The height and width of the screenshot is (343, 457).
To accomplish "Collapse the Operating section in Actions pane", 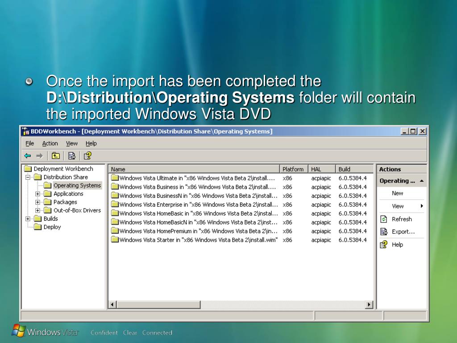I will [422, 181].
